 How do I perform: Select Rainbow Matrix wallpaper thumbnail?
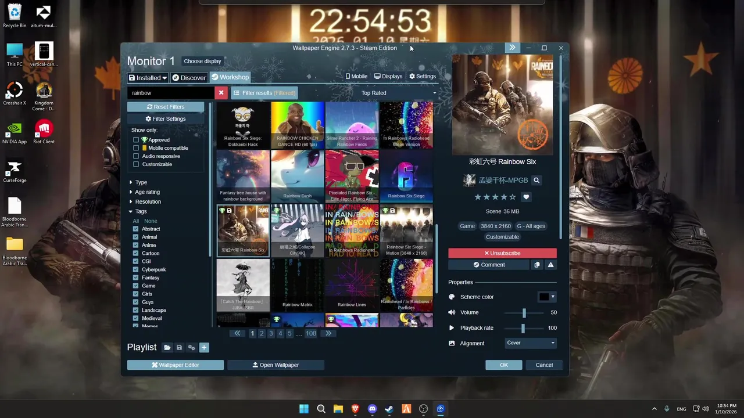297,285
